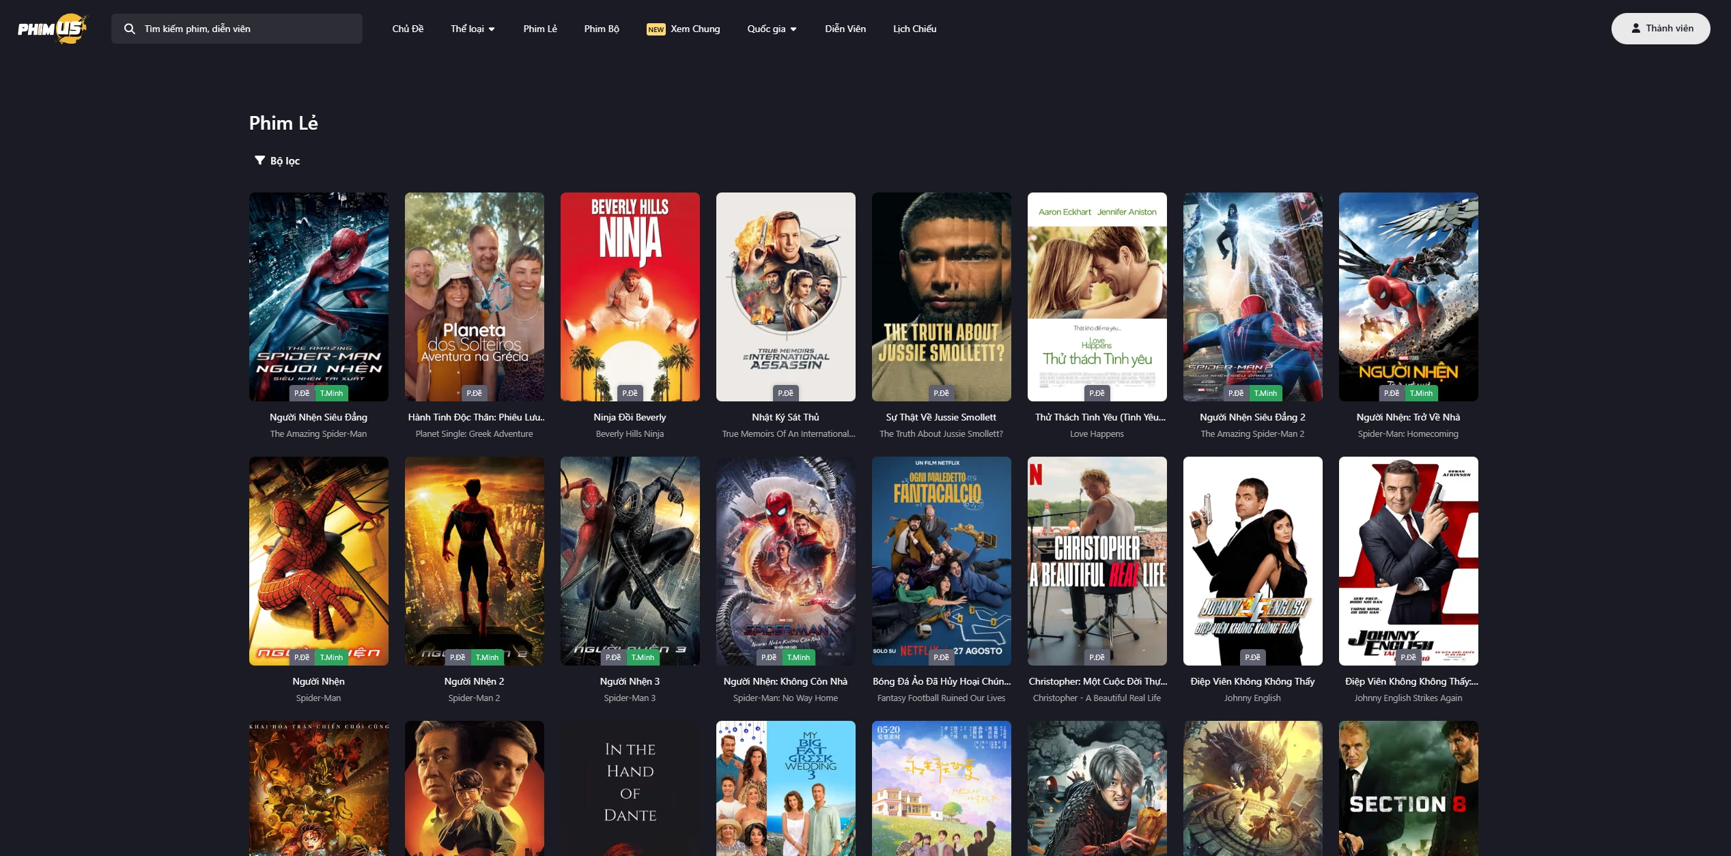This screenshot has width=1731, height=856.
Task: Toggle the T.Minh label on Spider-Man: Homecoming
Action: click(x=1421, y=393)
